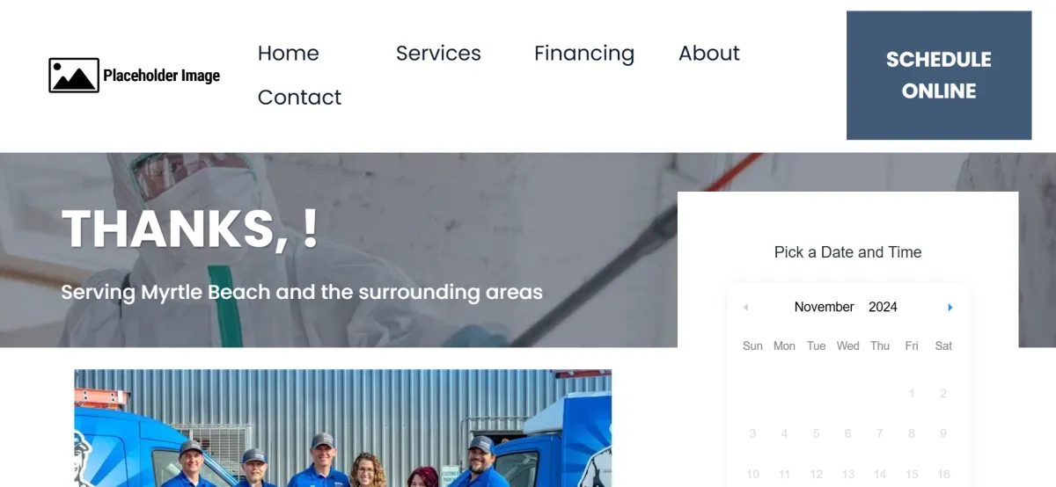Select the 2024 year field
The image size is (1056, 487).
[883, 307]
